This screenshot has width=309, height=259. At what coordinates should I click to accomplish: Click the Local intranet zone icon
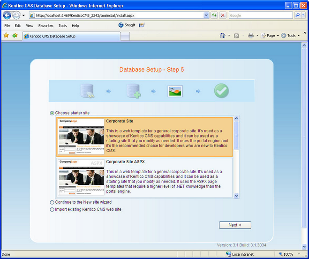coord(228,254)
